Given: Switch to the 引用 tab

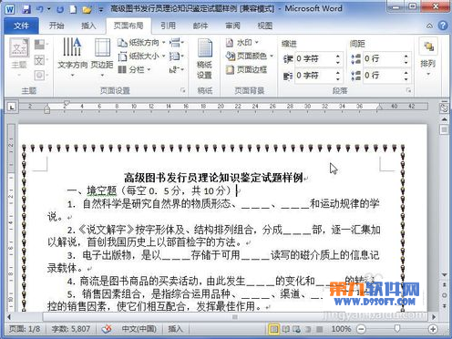Looking at the screenshot, I should pos(168,26).
